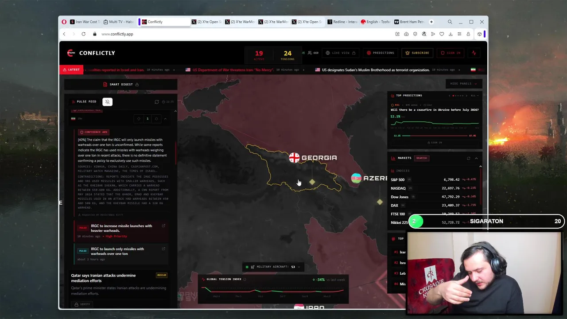Click the activity pulse icon in header
567x319 pixels.
click(474, 53)
